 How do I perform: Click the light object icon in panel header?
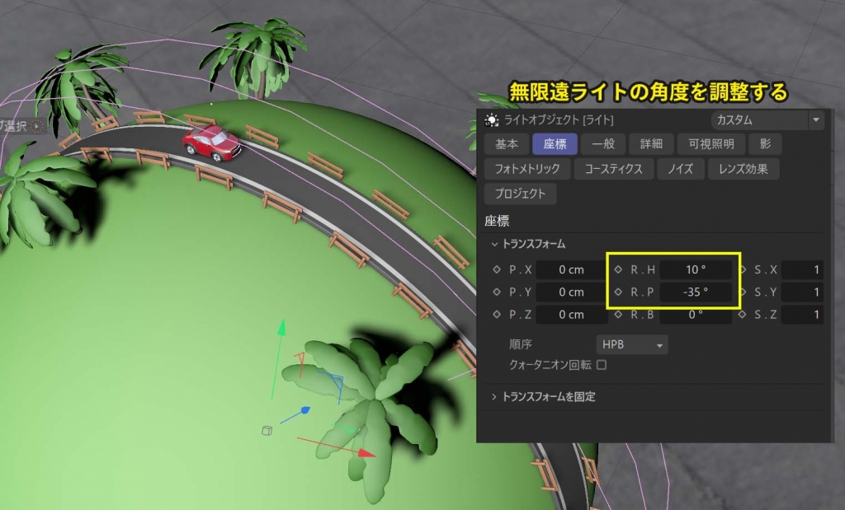492,120
